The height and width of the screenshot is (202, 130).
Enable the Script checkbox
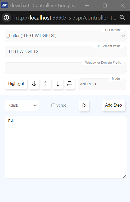pos(53,105)
